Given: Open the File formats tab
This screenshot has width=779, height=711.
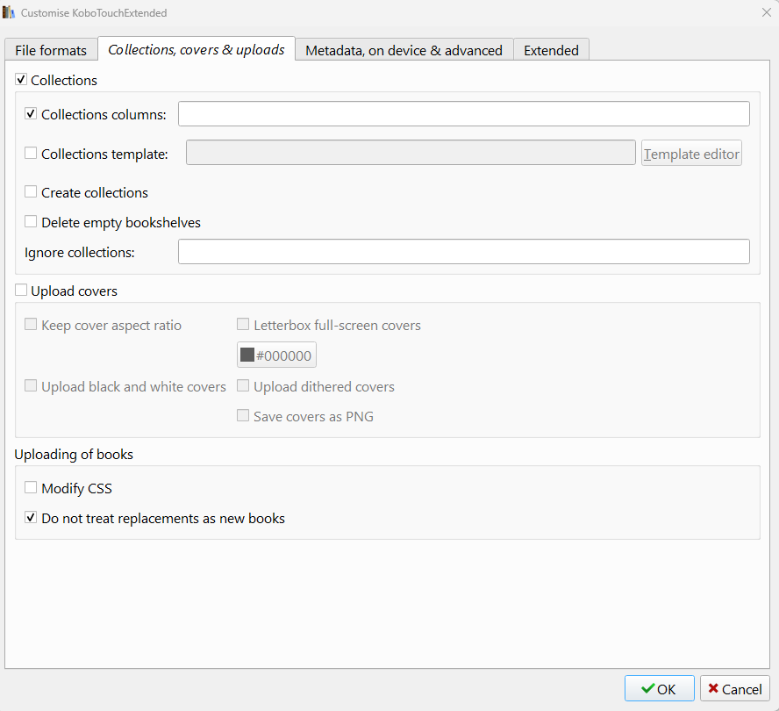Looking at the screenshot, I should coord(51,50).
